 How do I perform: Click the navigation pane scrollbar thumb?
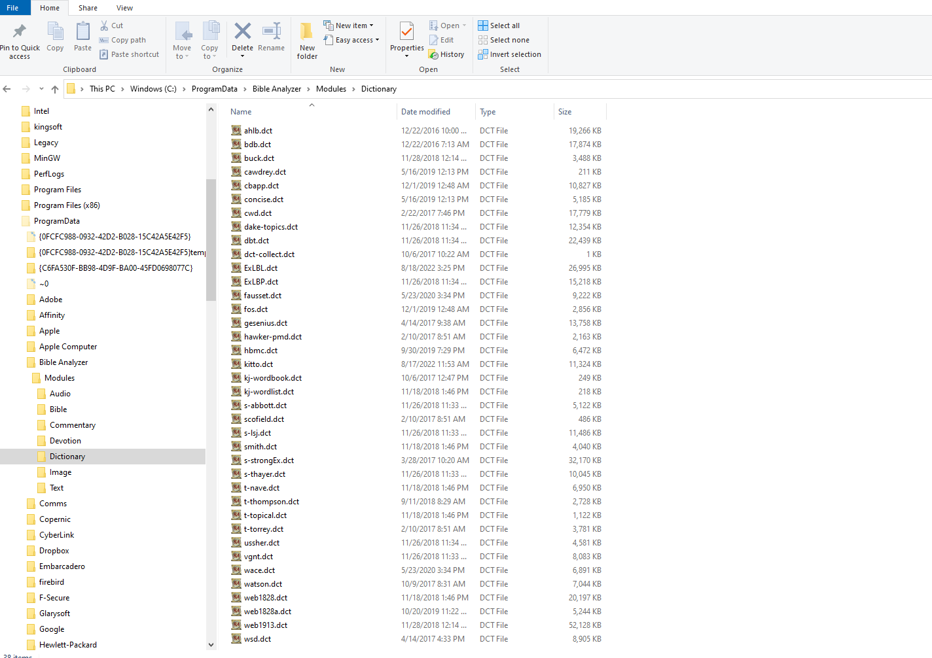tap(211, 239)
